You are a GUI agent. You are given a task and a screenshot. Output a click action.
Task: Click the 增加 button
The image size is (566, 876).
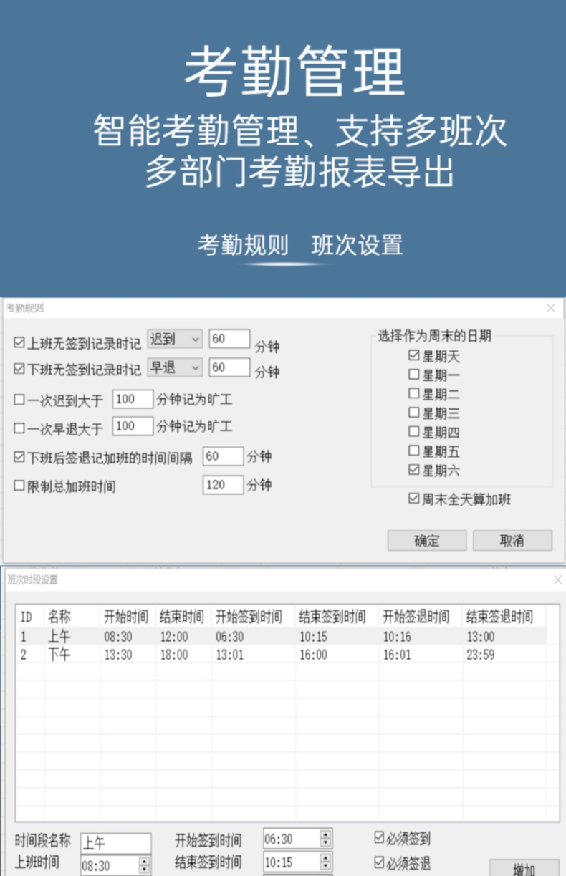(524, 868)
